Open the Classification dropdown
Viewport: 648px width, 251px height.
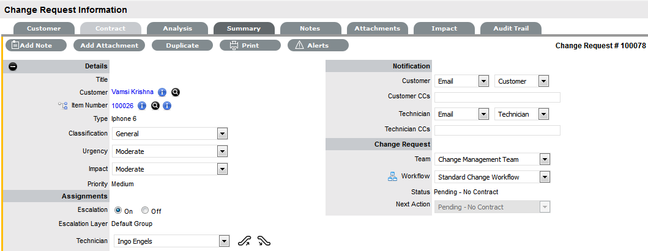tap(170, 134)
